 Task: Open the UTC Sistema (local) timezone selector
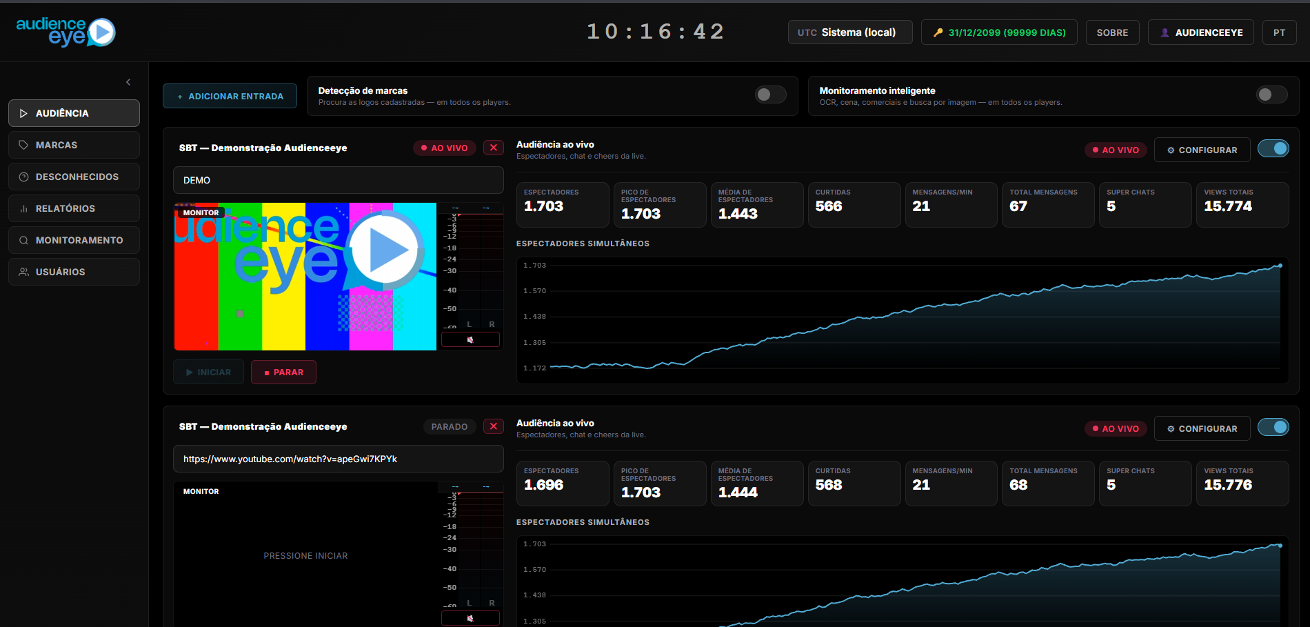pyautogui.click(x=850, y=32)
